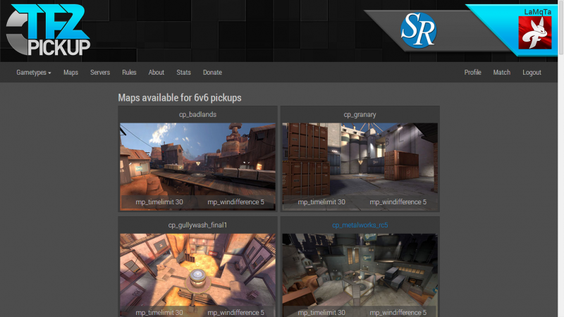Screen dimensions: 564x317
Task: Open the Maps page
Action: (x=71, y=73)
